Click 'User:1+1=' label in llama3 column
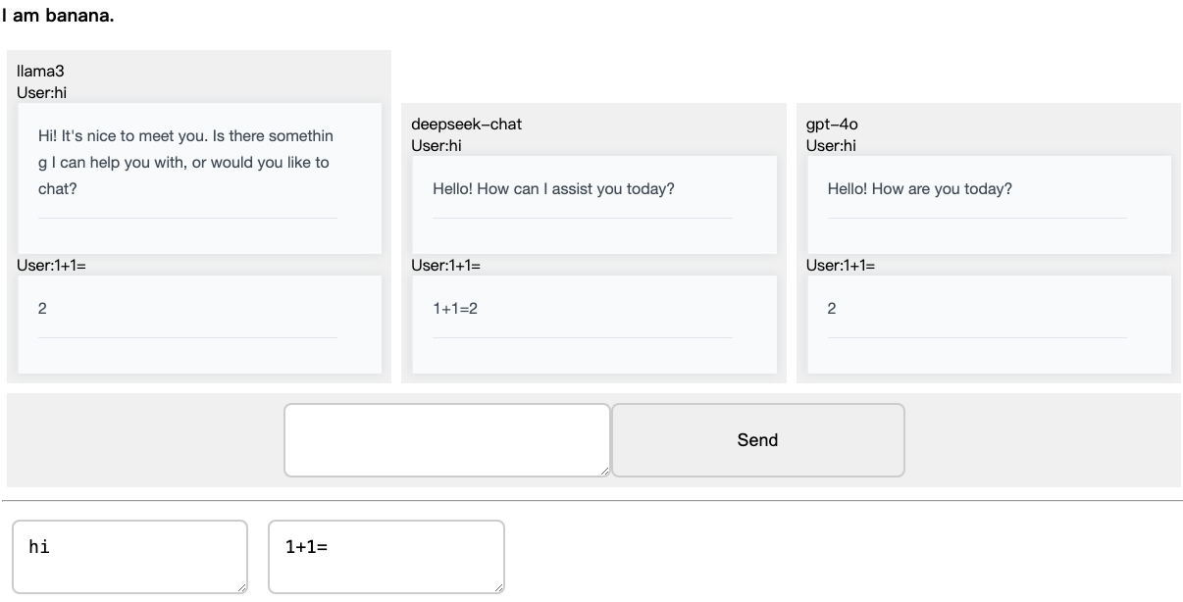This screenshot has width=1183, height=602. point(51,265)
